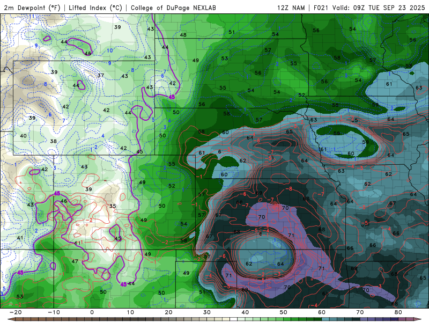Click the '2m Dewpoint (°F)' title text
This screenshot has height=322, width=429.
pos(32,8)
